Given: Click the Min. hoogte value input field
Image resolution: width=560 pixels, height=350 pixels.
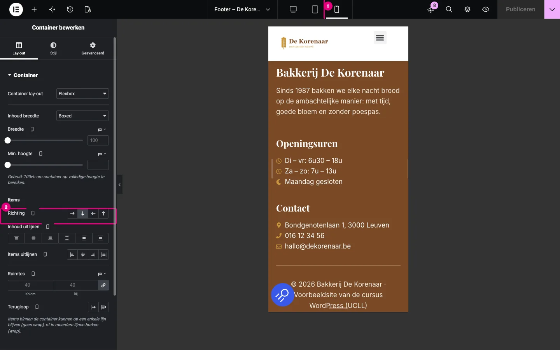Looking at the screenshot, I should (x=98, y=165).
